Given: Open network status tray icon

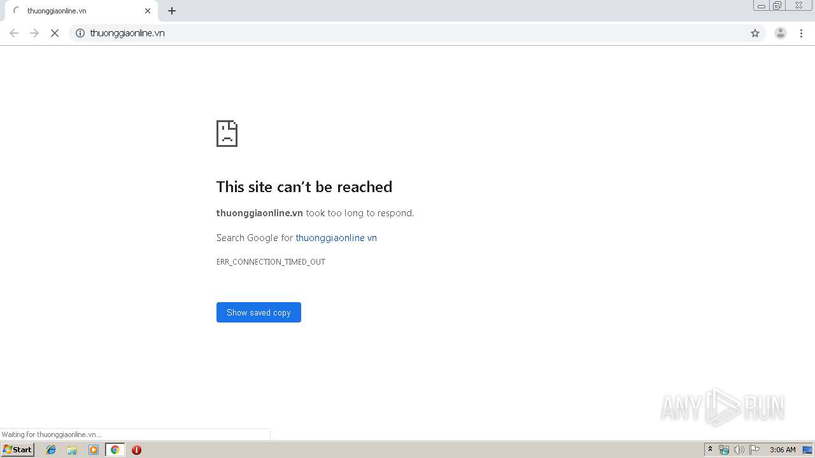Looking at the screenshot, I should pyautogui.click(x=724, y=450).
